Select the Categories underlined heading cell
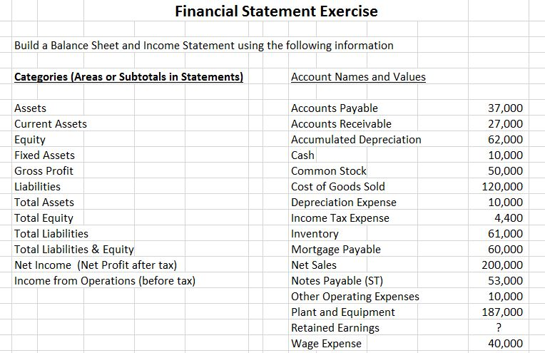This screenshot has width=545, height=353. click(x=129, y=77)
